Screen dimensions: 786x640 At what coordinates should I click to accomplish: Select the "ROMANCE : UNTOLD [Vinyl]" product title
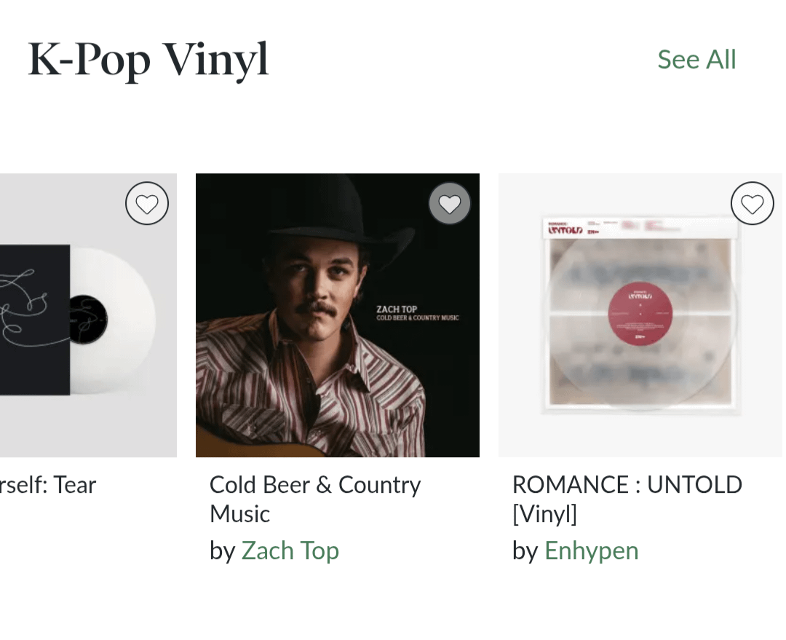pos(627,499)
